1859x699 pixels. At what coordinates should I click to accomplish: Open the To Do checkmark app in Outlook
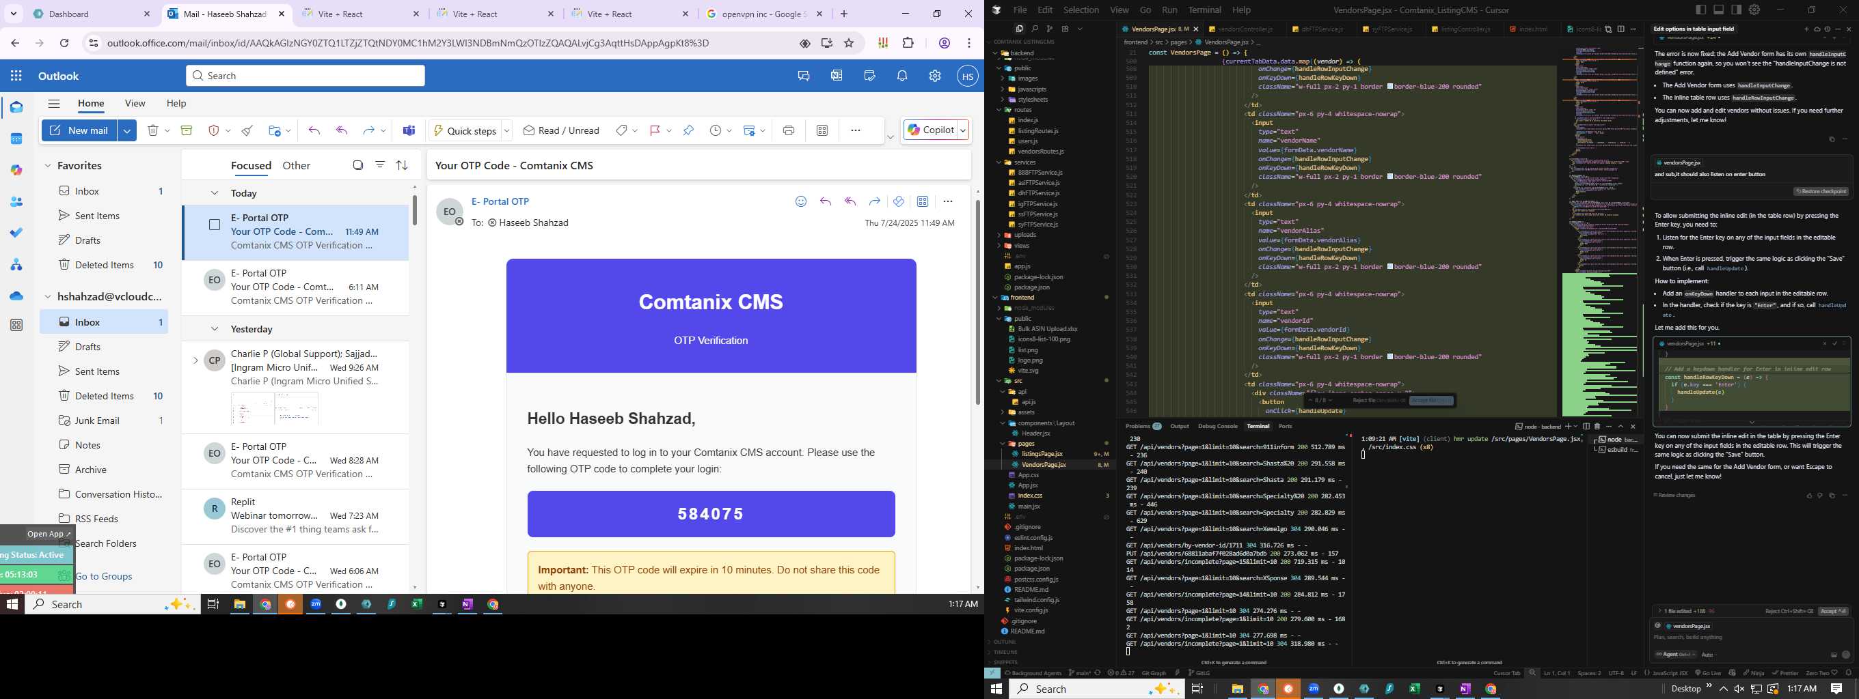(x=16, y=233)
